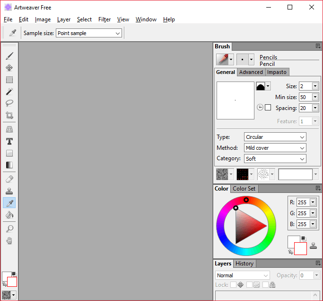Open the Filter menu

coord(105,19)
